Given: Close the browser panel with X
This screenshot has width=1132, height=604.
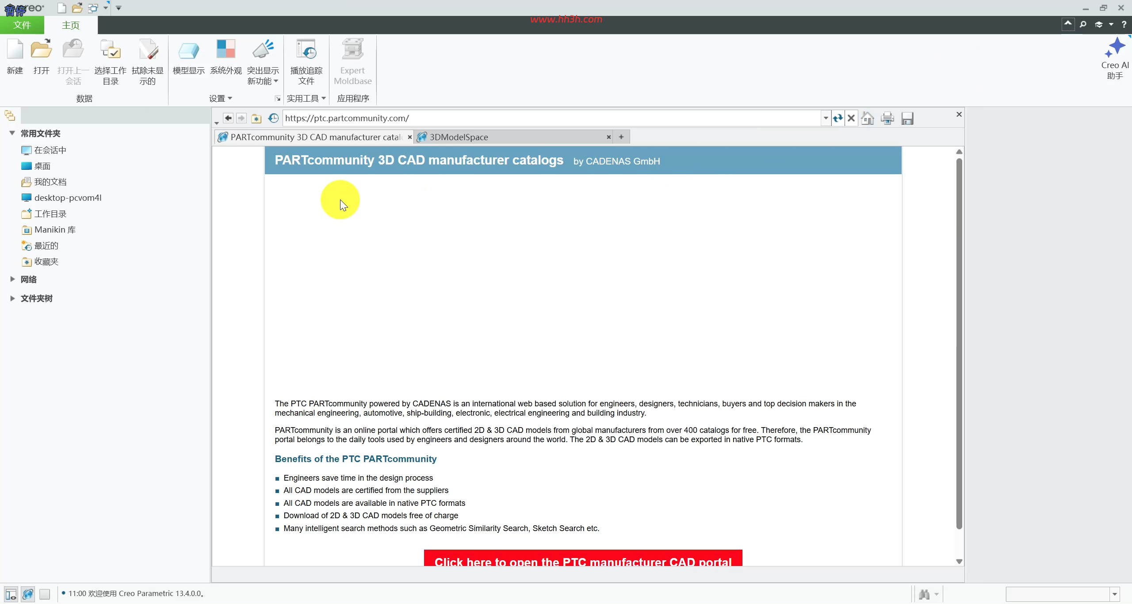Looking at the screenshot, I should (959, 114).
